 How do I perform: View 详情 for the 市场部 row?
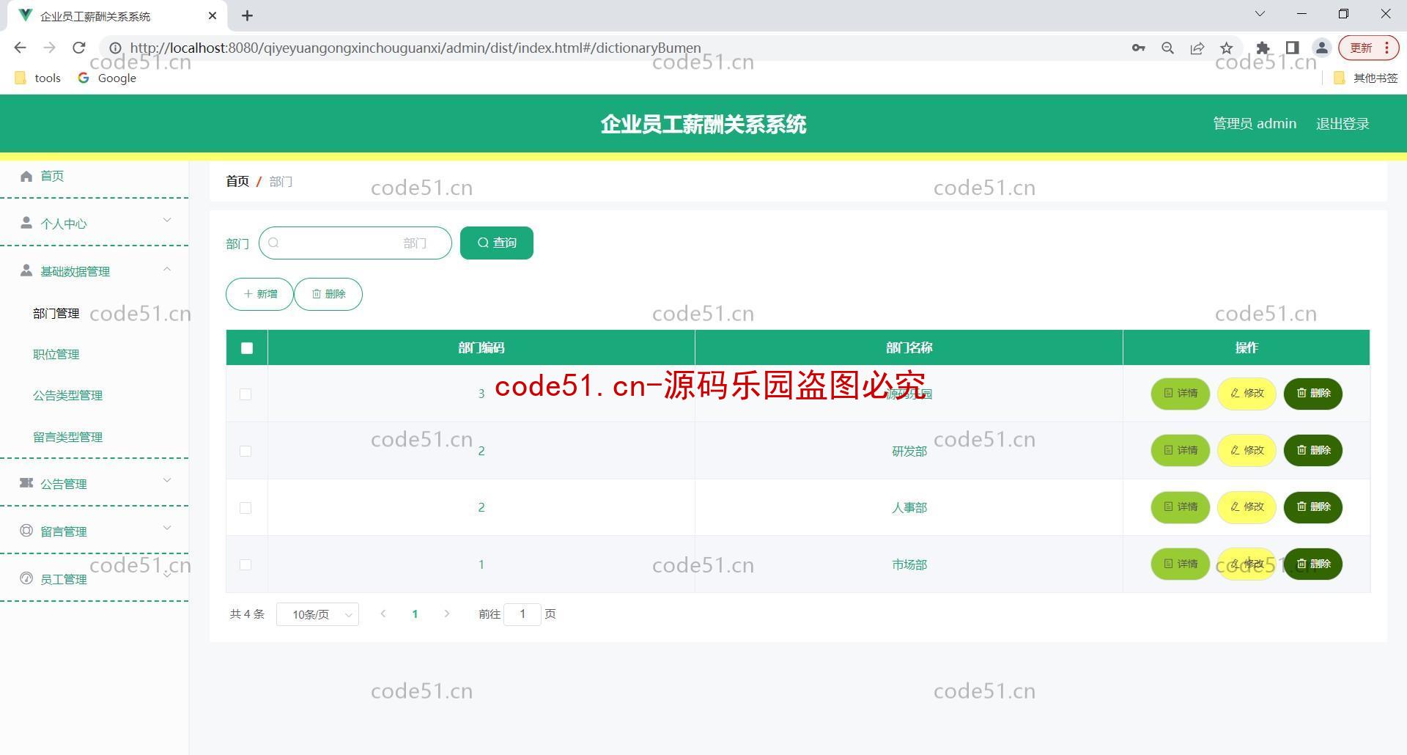[x=1181, y=564]
